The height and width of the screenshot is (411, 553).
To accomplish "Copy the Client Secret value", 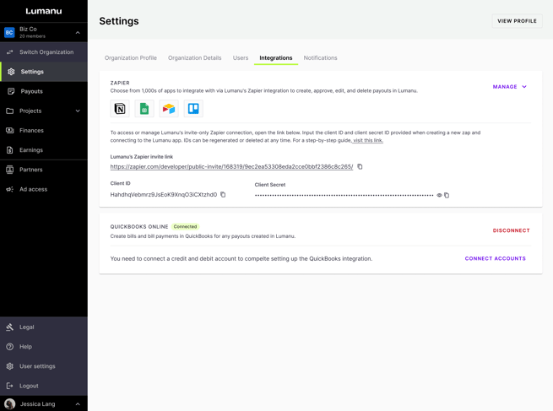I will click(x=447, y=196).
